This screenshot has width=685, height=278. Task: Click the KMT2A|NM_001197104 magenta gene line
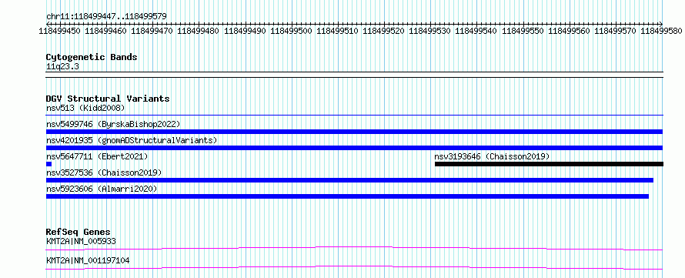pos(354,267)
